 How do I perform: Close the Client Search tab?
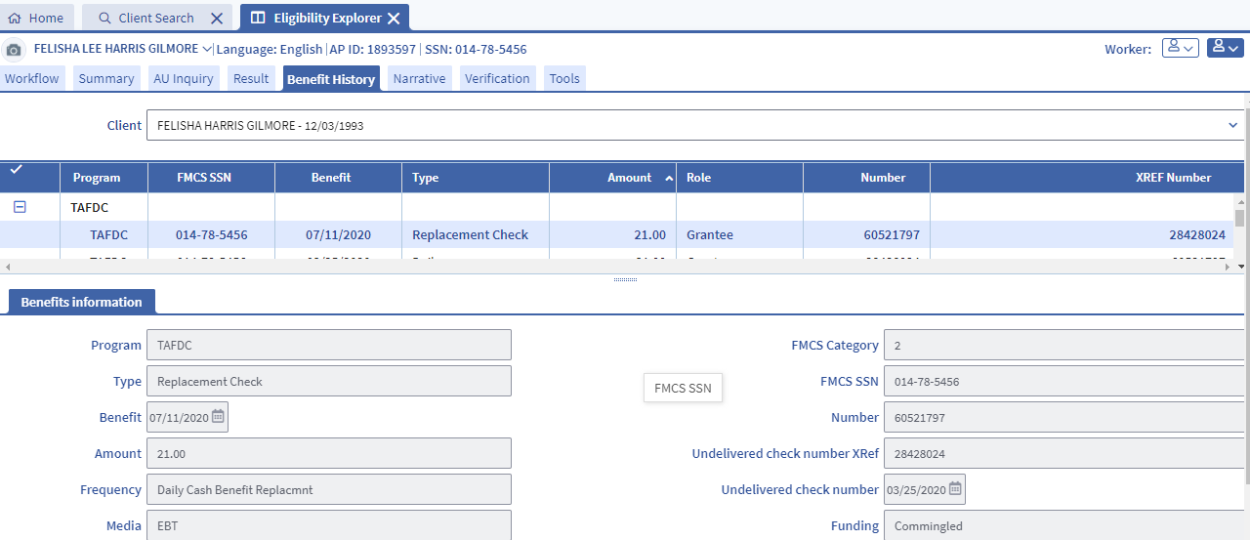(x=217, y=18)
